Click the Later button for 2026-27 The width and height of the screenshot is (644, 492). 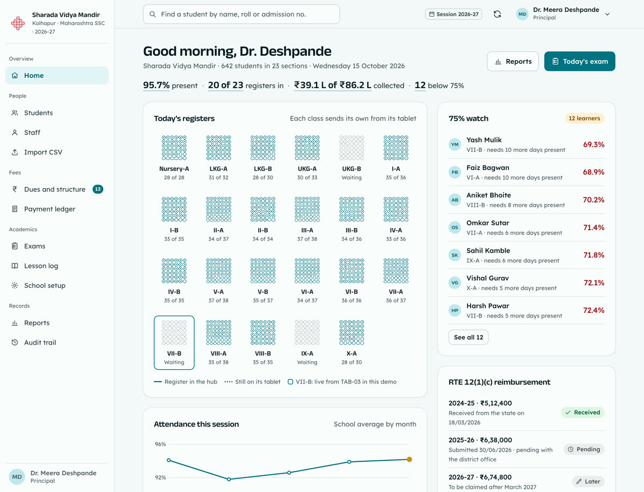tap(588, 481)
